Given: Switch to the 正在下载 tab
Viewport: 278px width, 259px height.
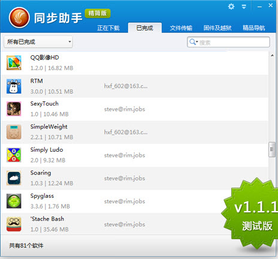Looking at the screenshot, I should [x=108, y=28].
